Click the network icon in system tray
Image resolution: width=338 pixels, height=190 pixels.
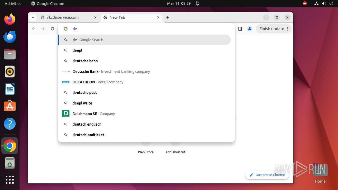316,3
